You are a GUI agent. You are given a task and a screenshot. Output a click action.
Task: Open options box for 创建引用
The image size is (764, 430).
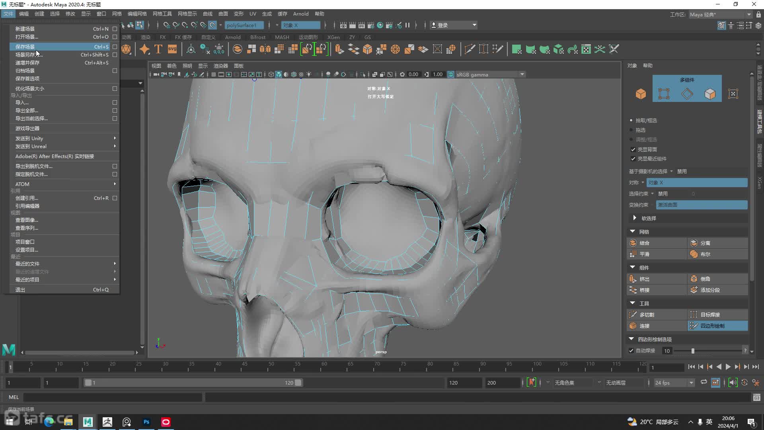click(115, 198)
